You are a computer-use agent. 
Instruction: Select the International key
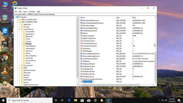point(30,48)
